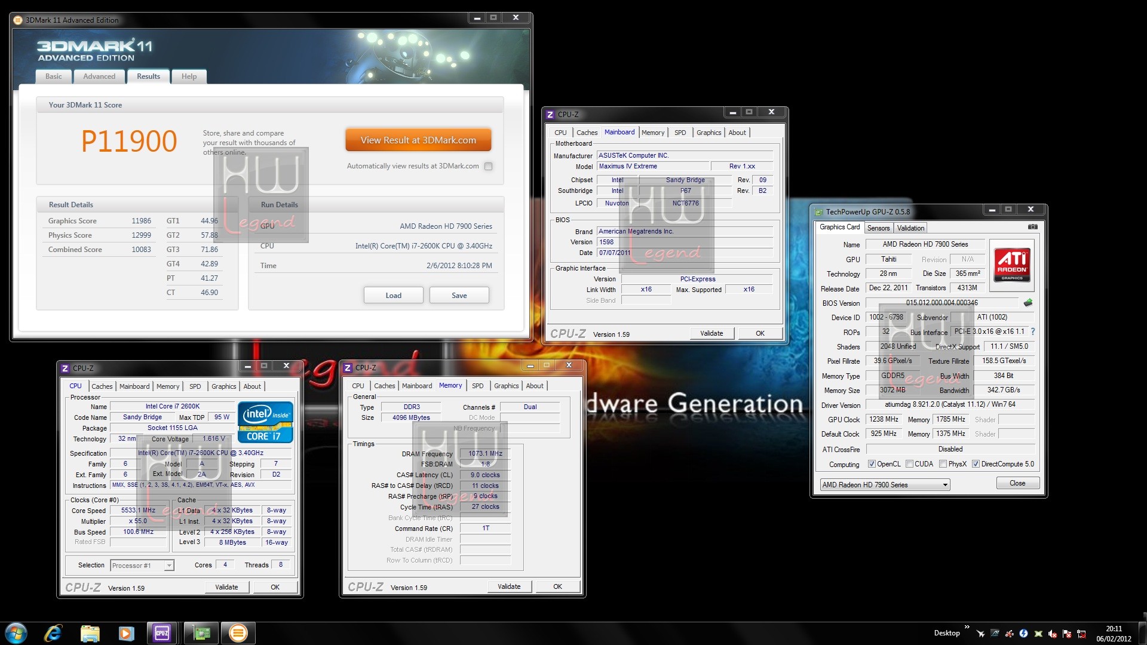Image resolution: width=1147 pixels, height=645 pixels.
Task: Click the Maximus IV Extreme model field
Action: click(x=654, y=167)
